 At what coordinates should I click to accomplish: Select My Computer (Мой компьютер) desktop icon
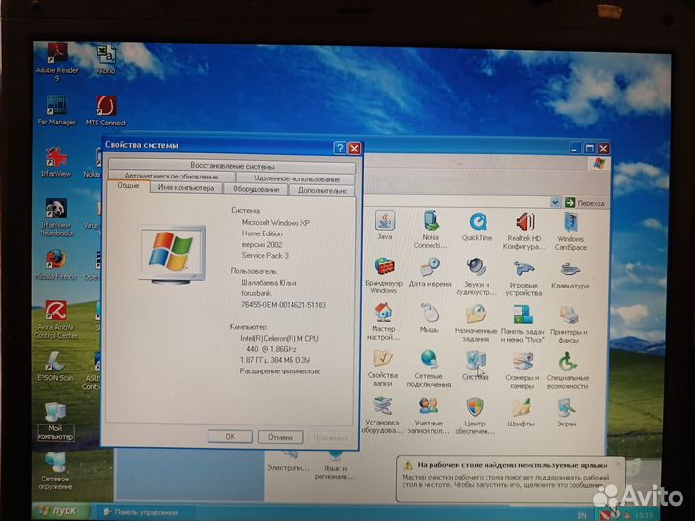(x=55, y=422)
